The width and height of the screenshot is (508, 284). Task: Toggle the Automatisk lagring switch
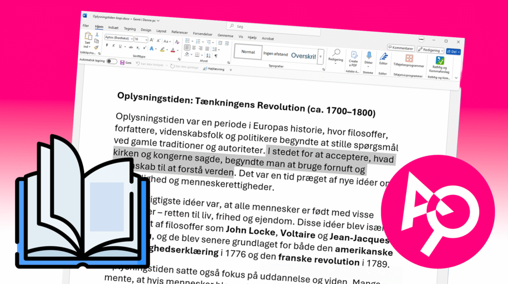(x=111, y=61)
